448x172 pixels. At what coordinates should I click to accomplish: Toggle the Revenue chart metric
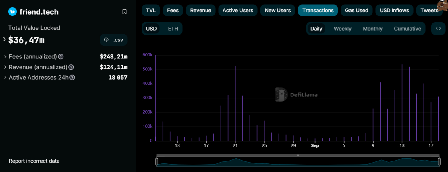click(200, 10)
